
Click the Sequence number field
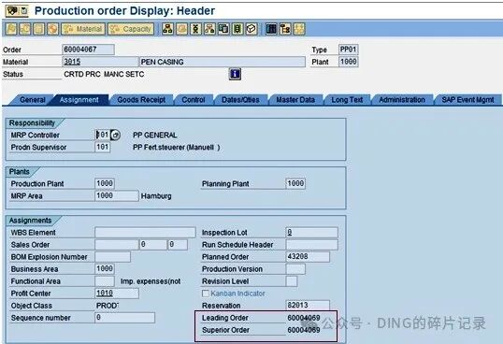[x=125, y=318]
